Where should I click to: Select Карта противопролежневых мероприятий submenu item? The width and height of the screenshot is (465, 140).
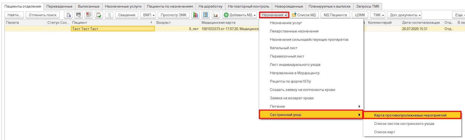[410, 115]
